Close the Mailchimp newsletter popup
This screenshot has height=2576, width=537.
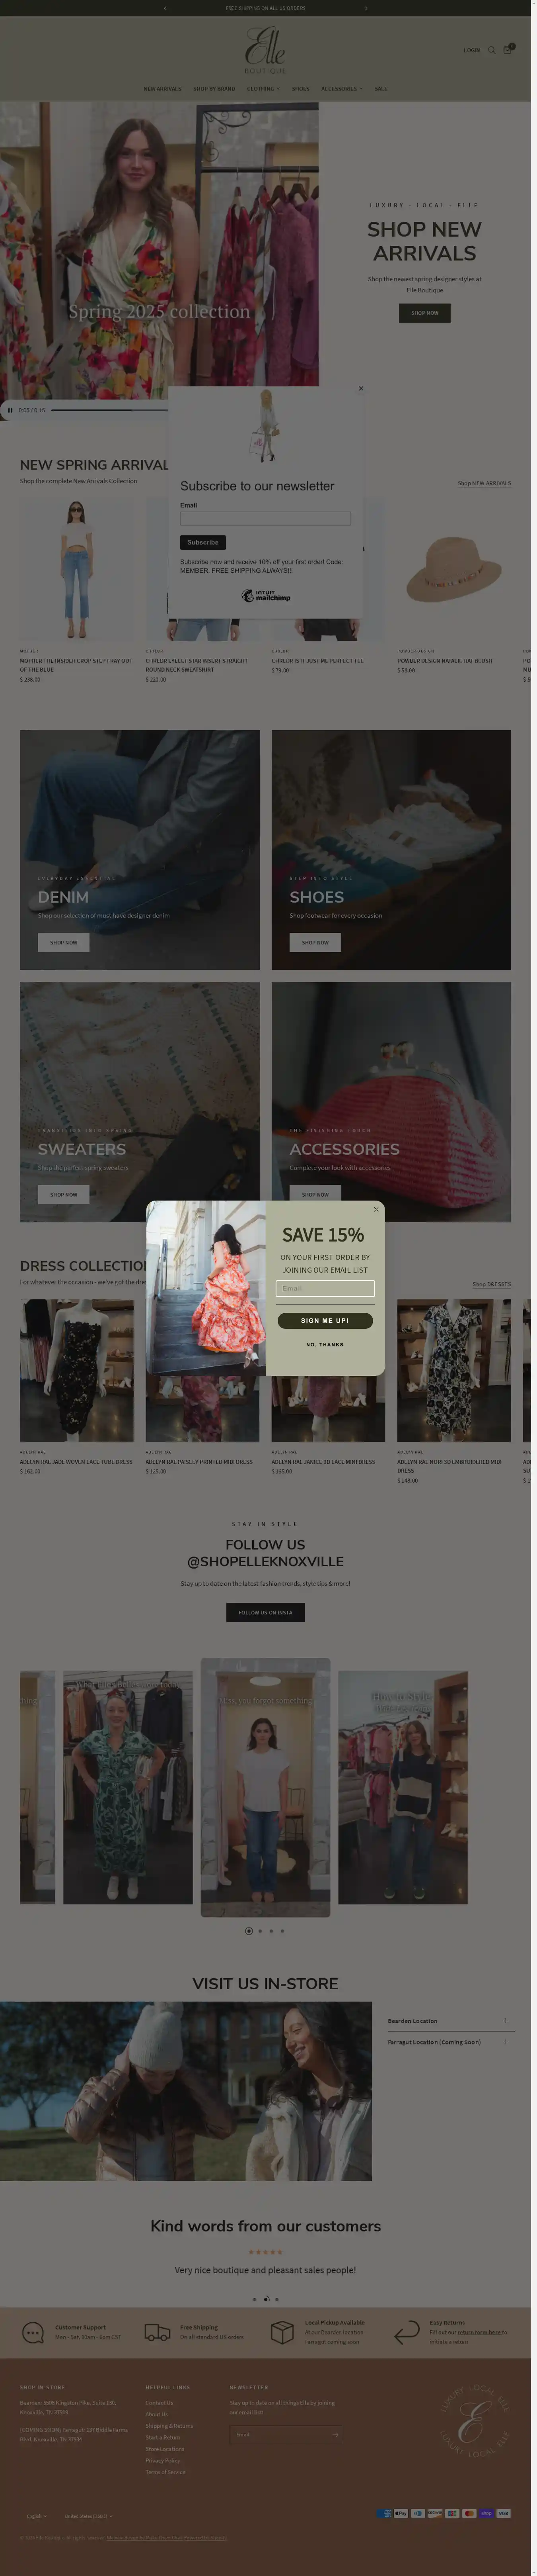(361, 388)
